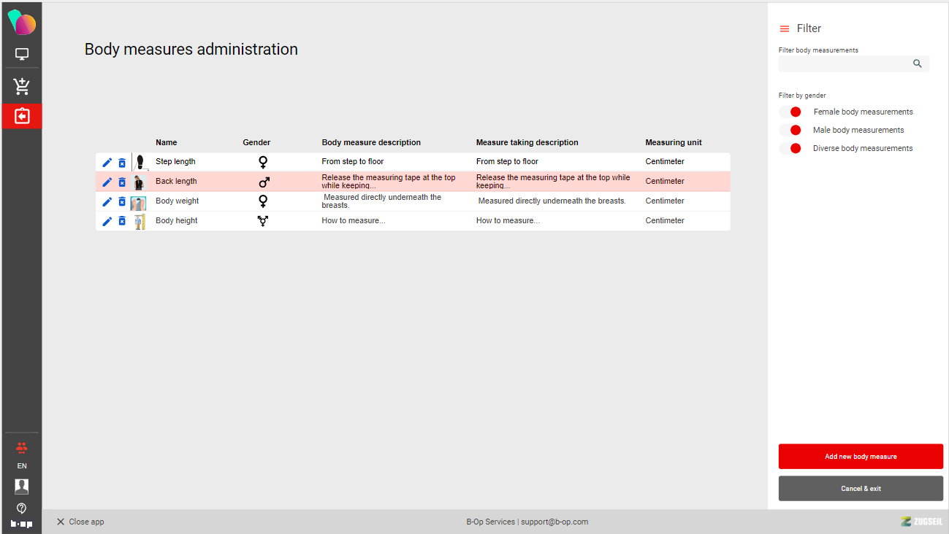
Task: Focus the Filter body measurements field
Action: [x=844, y=64]
